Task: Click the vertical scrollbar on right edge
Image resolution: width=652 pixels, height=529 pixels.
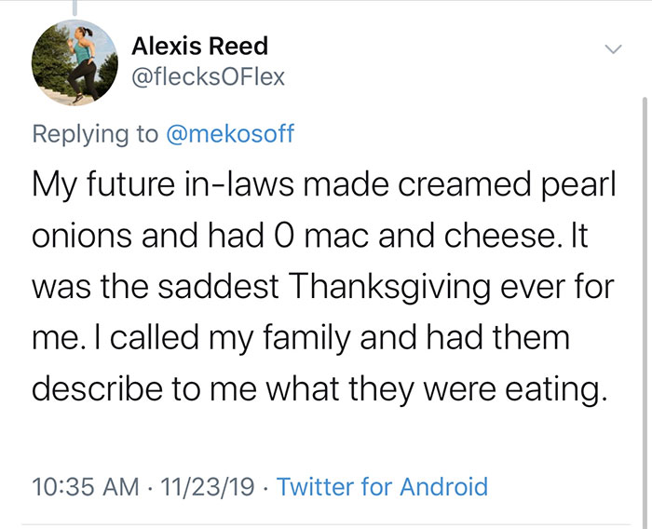Action: pos(644,279)
